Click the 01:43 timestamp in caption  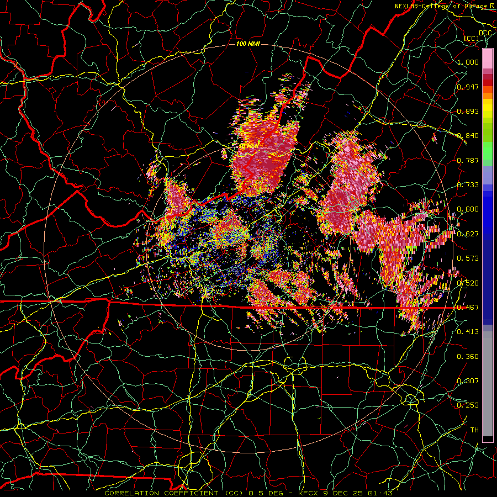(x=380, y=493)
